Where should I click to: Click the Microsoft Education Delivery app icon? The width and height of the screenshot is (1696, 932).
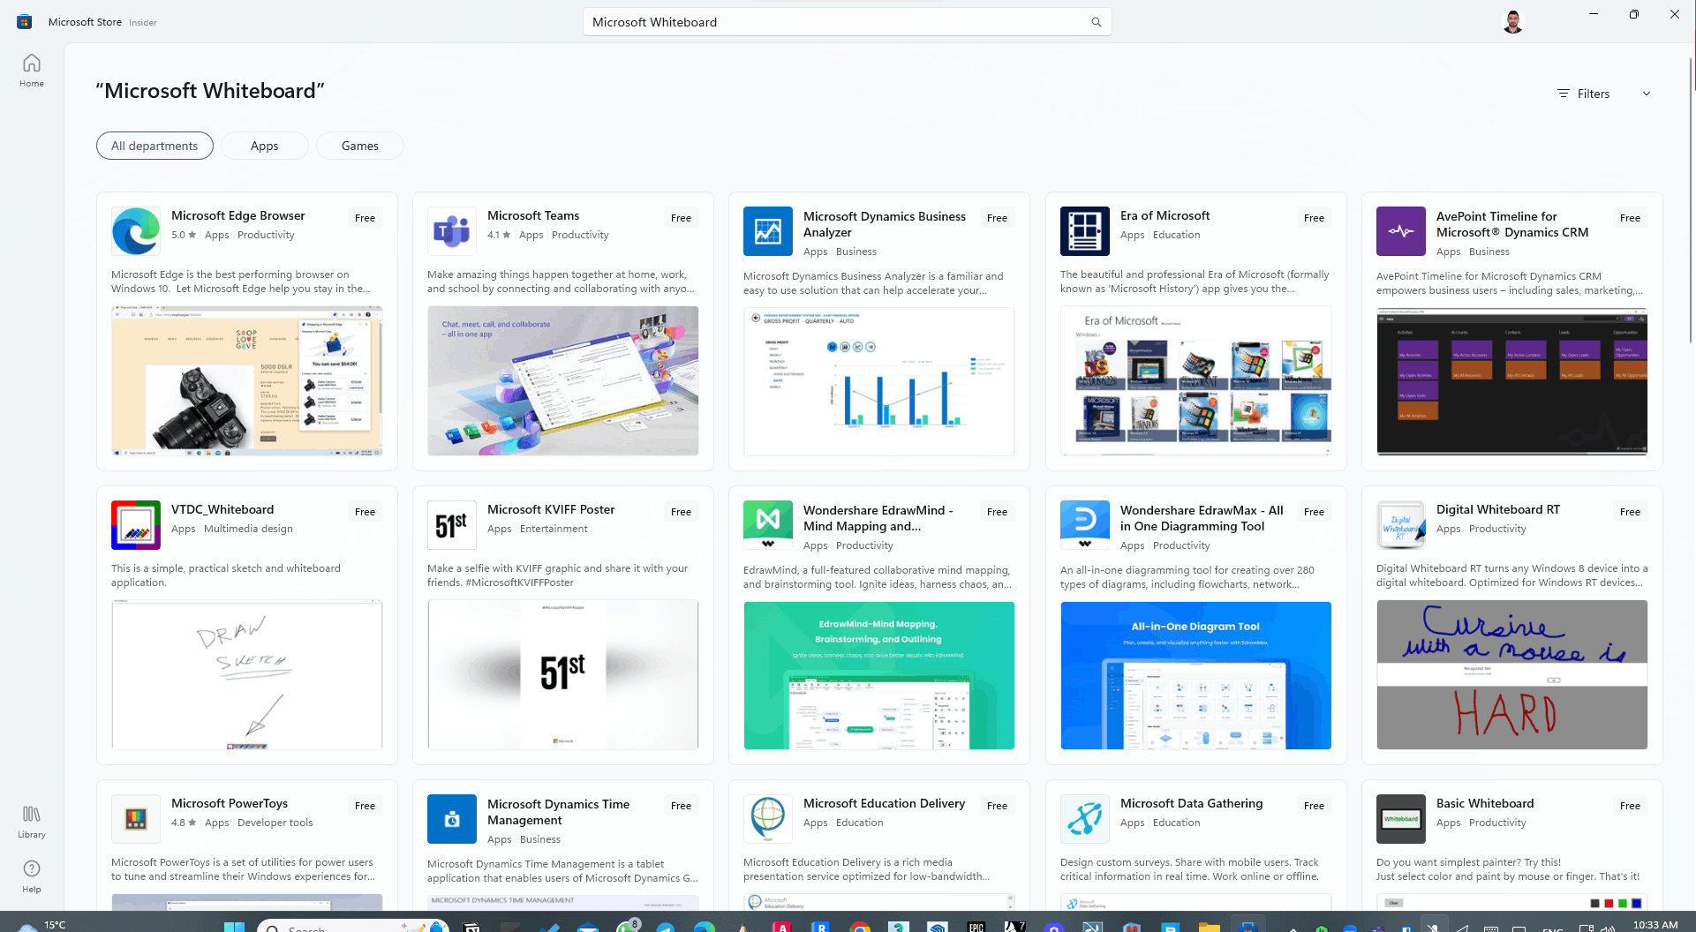[768, 819]
